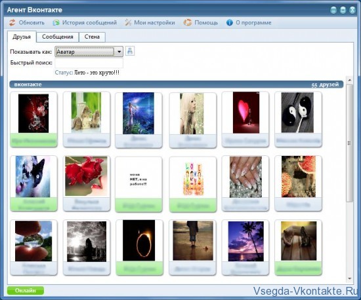Click the Обновить refresh icon
361x300 pixels.
tap(12, 22)
